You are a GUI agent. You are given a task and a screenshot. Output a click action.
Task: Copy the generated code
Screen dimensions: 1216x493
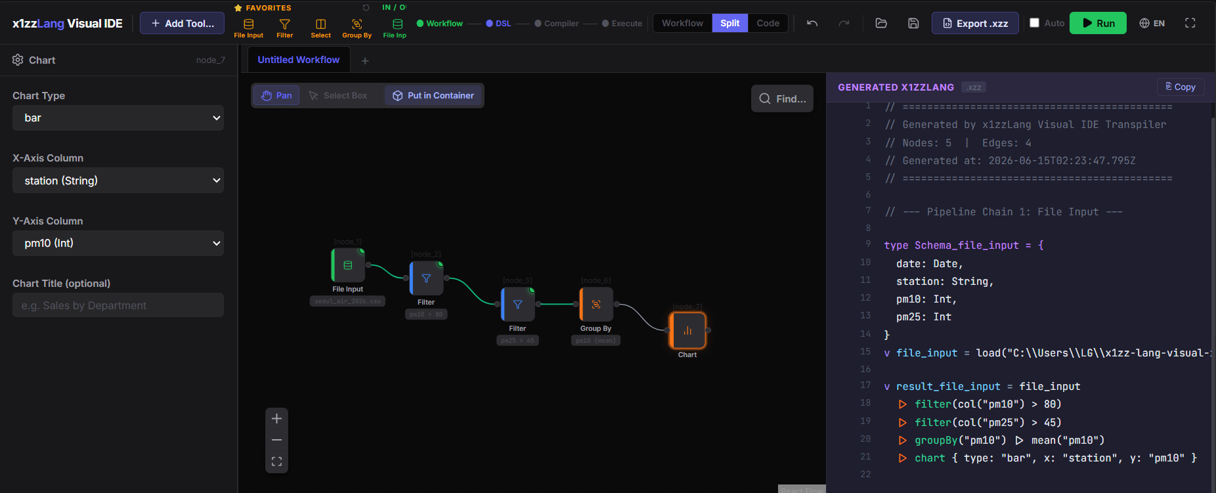[1180, 87]
